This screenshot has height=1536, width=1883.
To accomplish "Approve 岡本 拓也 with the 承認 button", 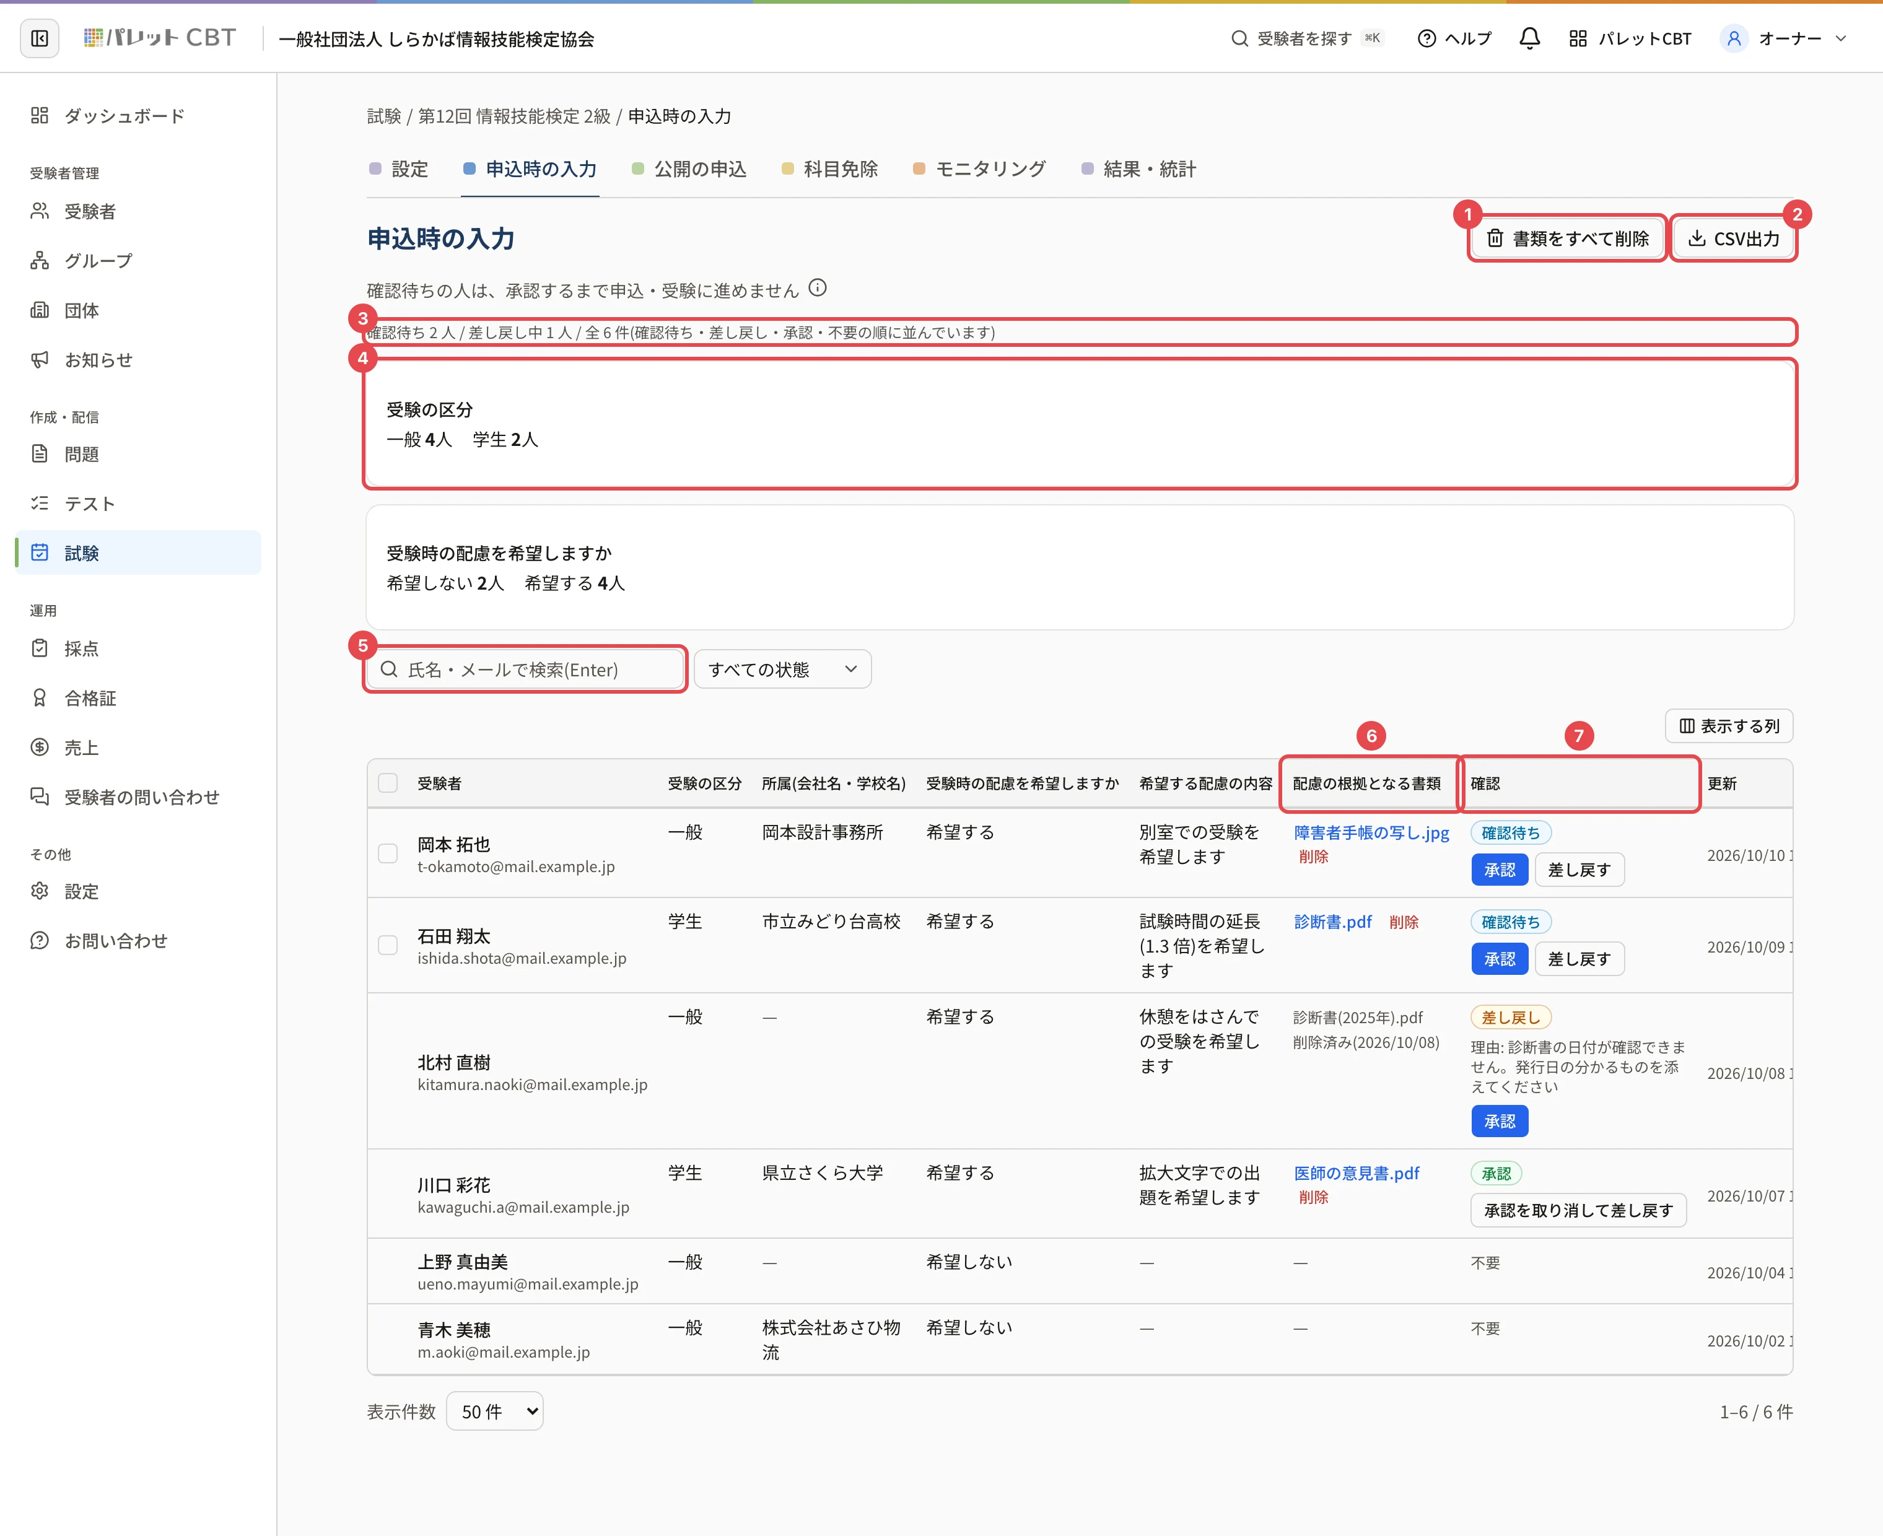I will 1499,870.
